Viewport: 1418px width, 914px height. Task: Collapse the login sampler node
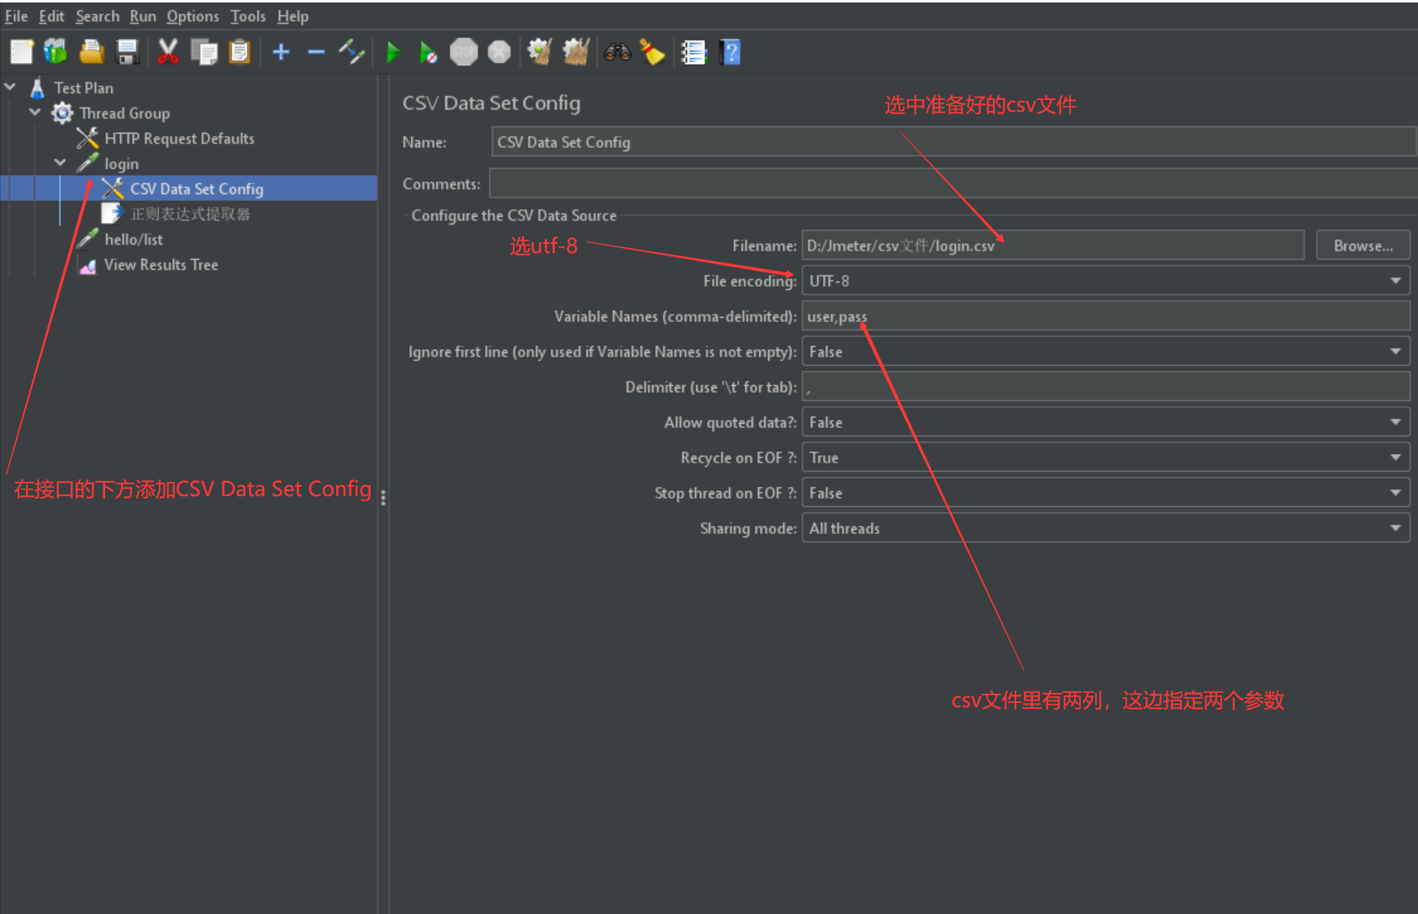[x=61, y=162]
